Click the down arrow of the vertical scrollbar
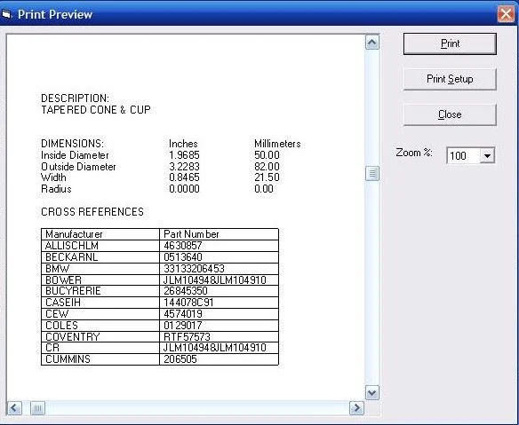 pyautogui.click(x=372, y=392)
